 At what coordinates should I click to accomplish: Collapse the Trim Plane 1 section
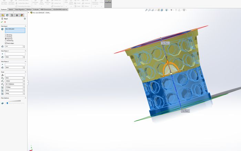click(x=25, y=51)
